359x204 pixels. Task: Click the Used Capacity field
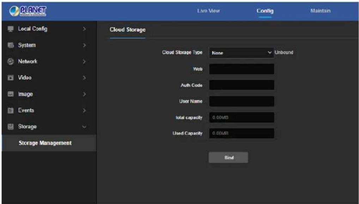coord(242,133)
